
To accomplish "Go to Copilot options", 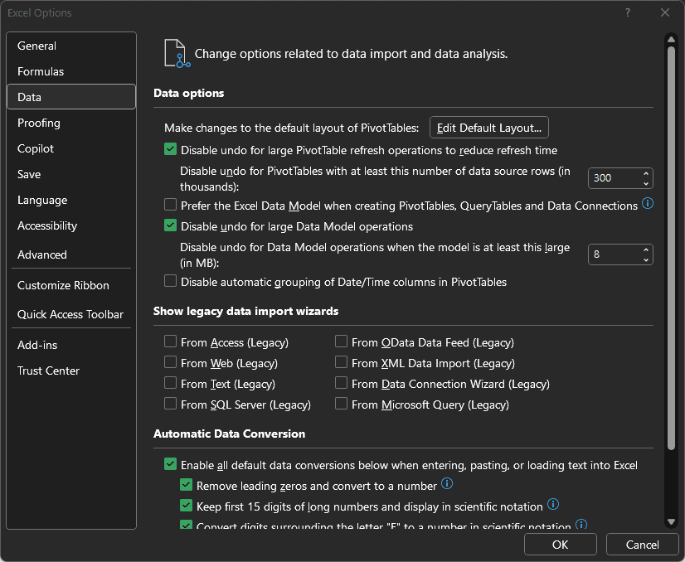I will click(71, 148).
